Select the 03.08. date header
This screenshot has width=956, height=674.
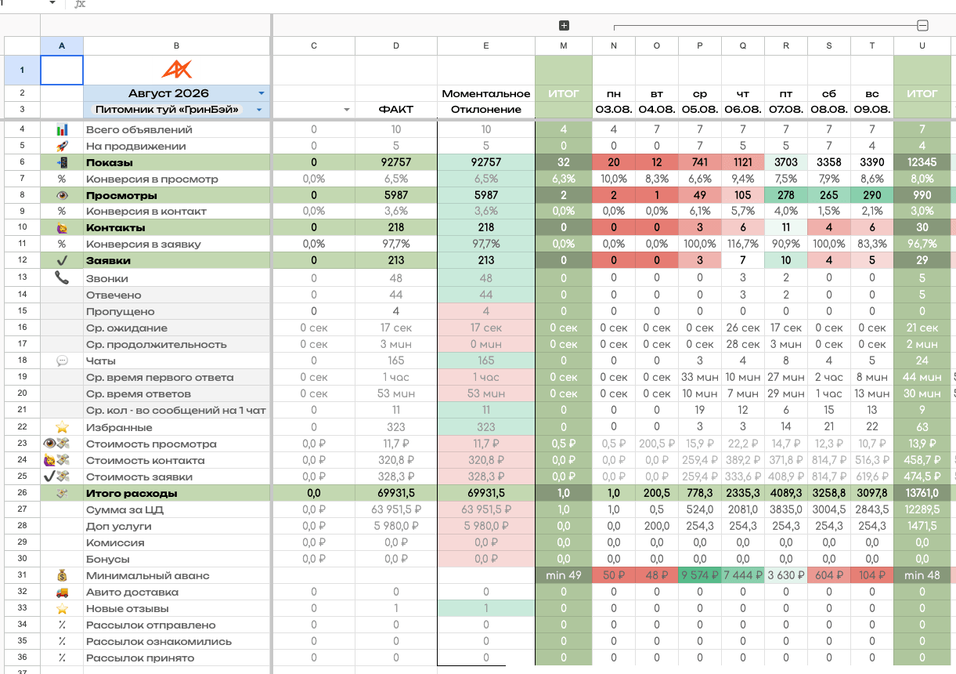point(614,110)
